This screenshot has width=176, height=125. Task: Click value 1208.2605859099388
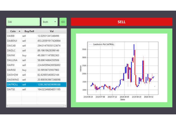(49, 85)
